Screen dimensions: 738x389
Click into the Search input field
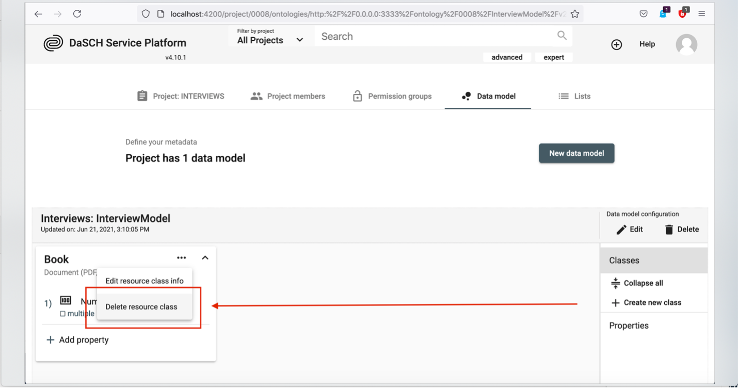(x=434, y=37)
